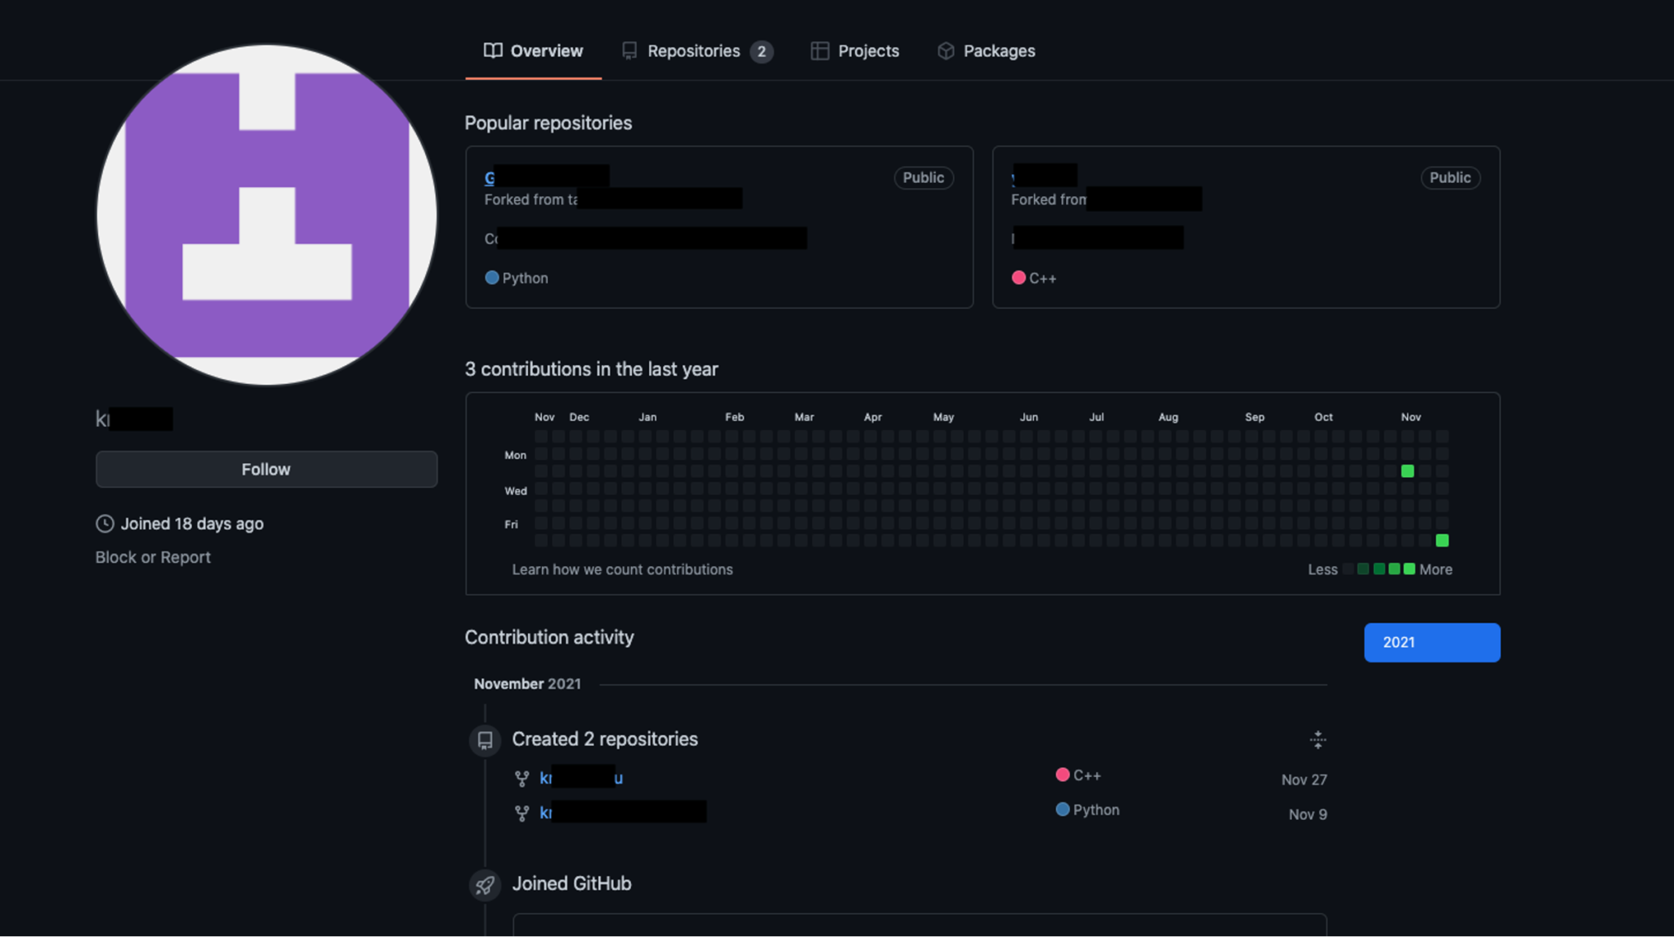
Task: Click the clock icon next to Joined
Action: point(105,524)
